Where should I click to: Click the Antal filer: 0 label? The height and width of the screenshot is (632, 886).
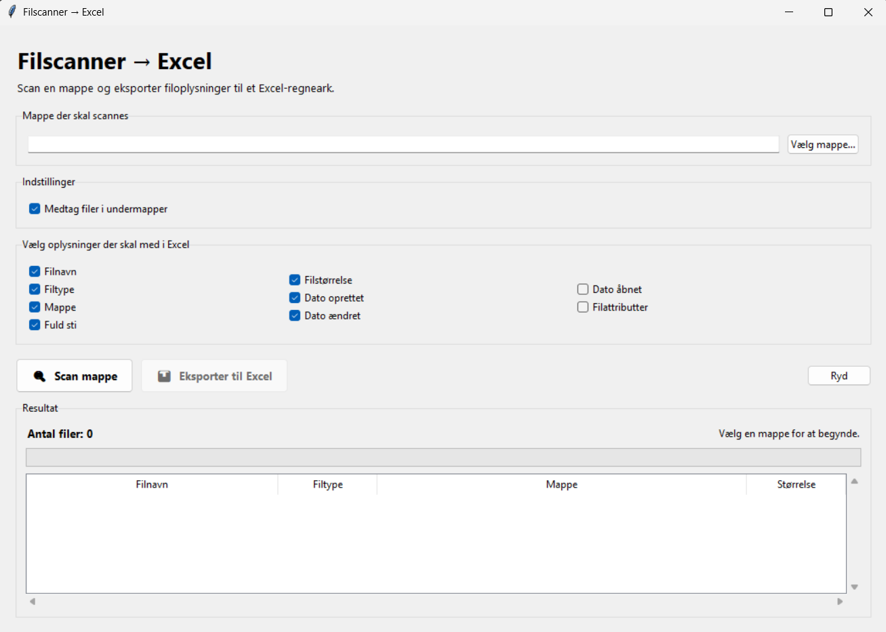60,434
